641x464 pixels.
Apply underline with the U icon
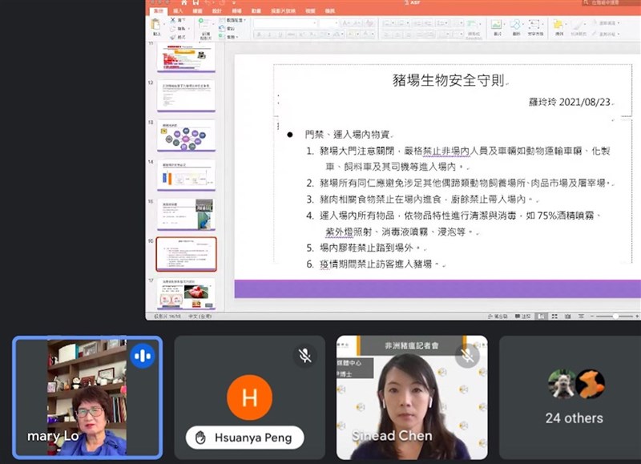[x=280, y=34]
